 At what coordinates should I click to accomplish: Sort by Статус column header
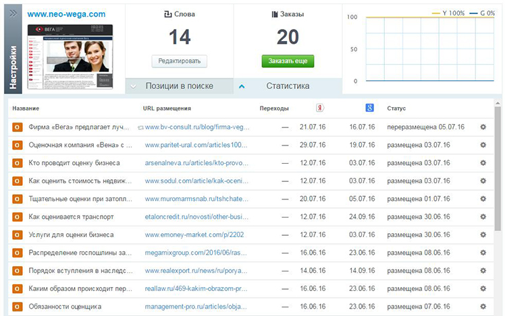pyautogui.click(x=396, y=108)
